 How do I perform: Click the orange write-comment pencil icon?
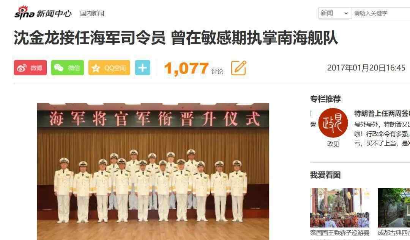238,68
